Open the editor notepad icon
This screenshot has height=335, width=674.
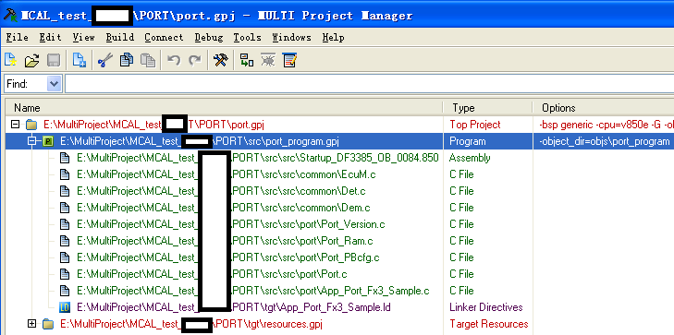(x=289, y=60)
